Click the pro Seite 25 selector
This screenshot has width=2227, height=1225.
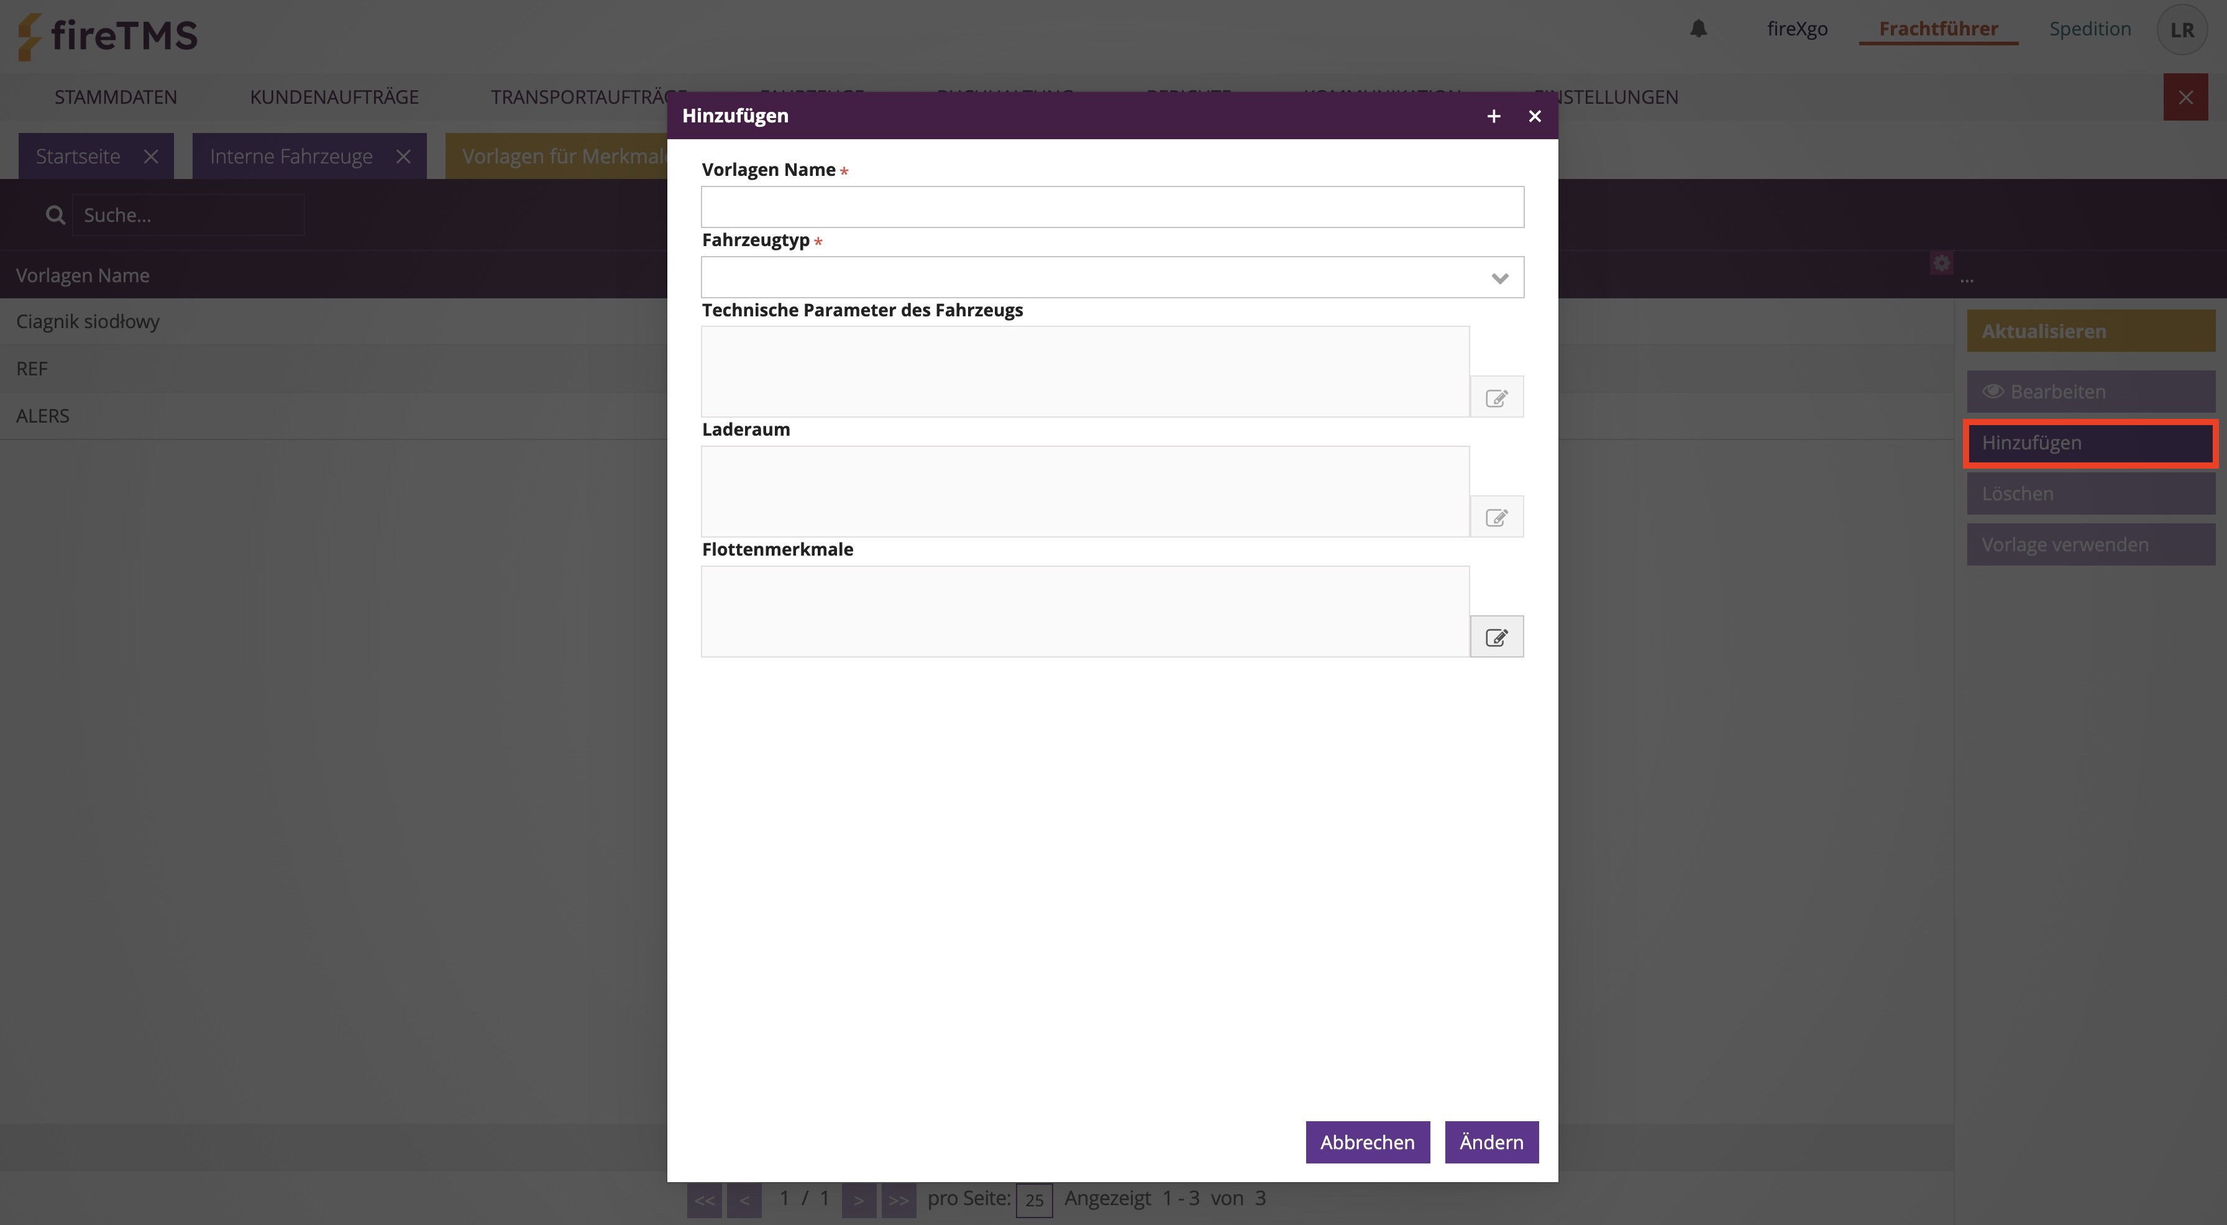coord(1034,1199)
